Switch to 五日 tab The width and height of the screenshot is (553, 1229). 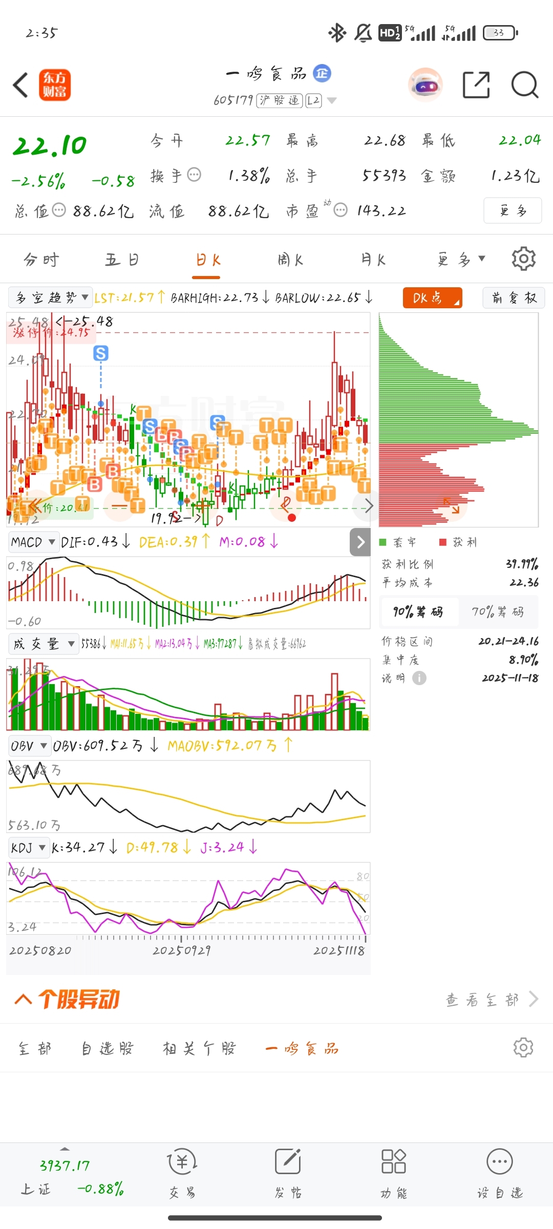point(122,260)
